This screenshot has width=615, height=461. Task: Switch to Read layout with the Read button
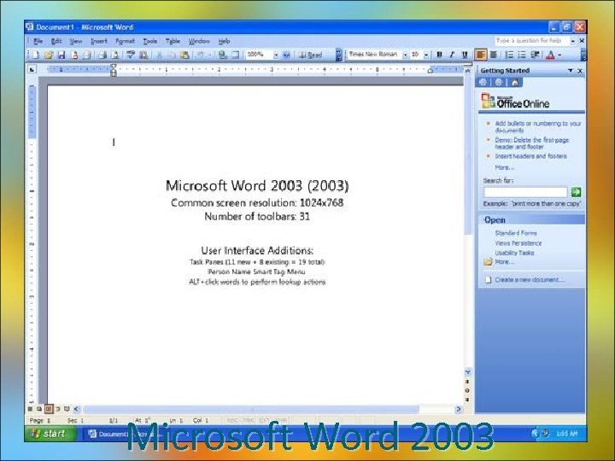pyautogui.click(x=311, y=55)
